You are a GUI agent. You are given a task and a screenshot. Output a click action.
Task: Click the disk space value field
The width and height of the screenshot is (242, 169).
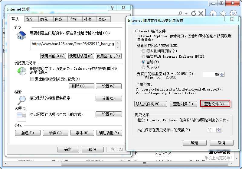coord(211,75)
